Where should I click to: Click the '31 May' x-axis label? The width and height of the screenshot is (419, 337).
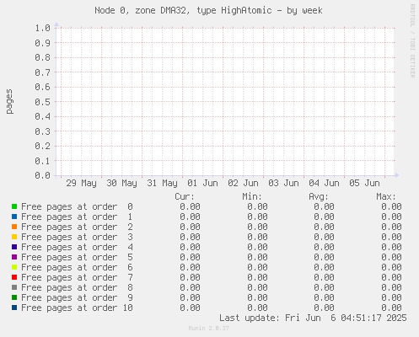coord(162,184)
